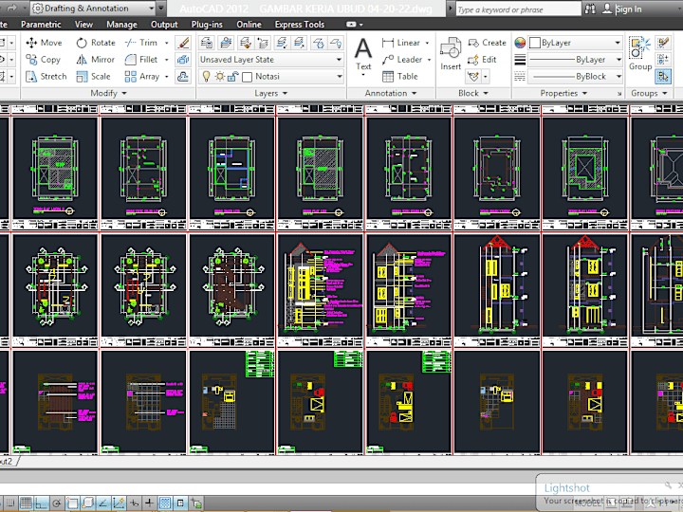Expand the Properties panel
Viewport: 683px width, 512px height.
tap(563, 93)
